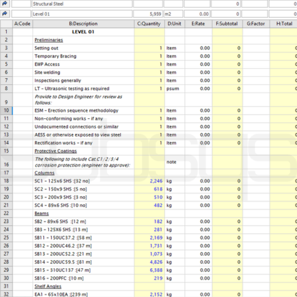297x297 pixels.
Task: Click the Beams heading cell
Action: [83, 213]
